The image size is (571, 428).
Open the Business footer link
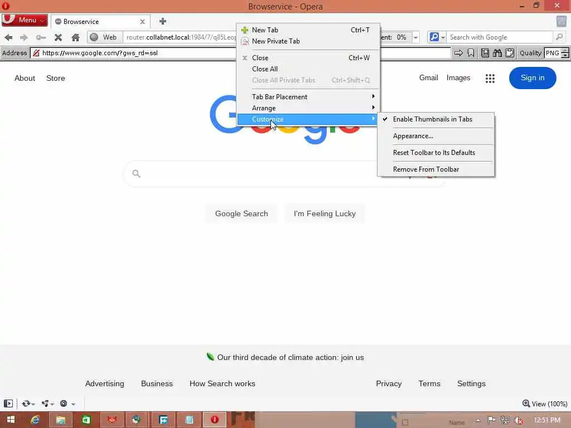[x=157, y=383]
